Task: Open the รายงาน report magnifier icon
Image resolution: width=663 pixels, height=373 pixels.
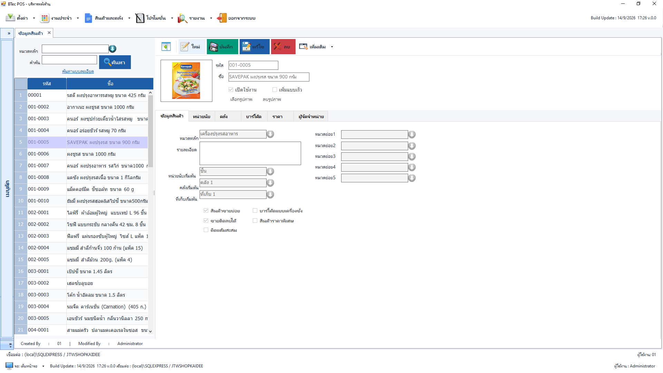Action: 182,18
